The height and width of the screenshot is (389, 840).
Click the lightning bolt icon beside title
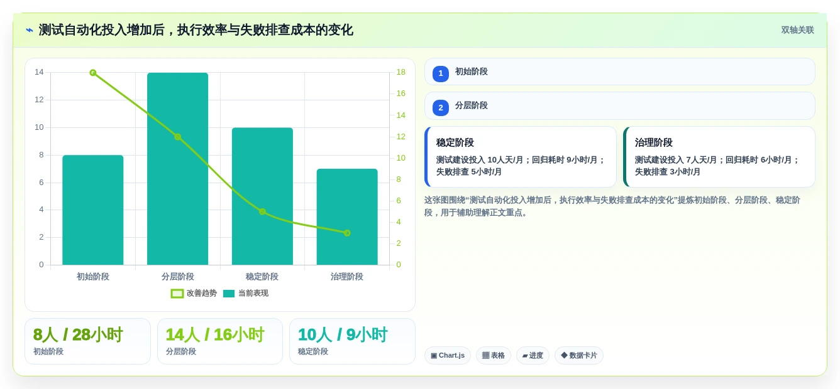29,30
